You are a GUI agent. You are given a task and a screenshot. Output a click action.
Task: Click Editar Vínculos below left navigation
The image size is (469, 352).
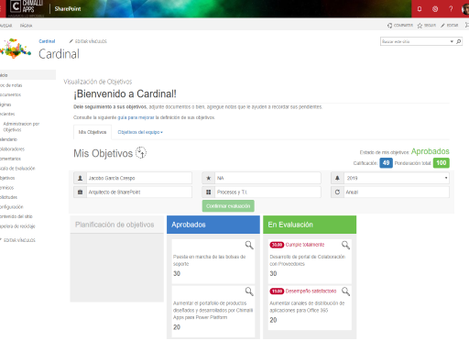[17, 240]
